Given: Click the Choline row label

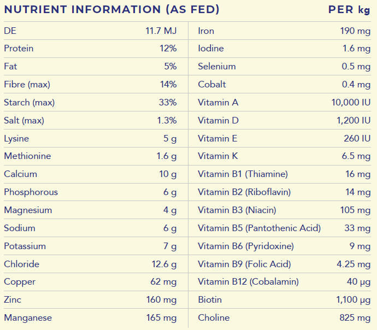Looking at the screenshot, I should pyautogui.click(x=214, y=318).
